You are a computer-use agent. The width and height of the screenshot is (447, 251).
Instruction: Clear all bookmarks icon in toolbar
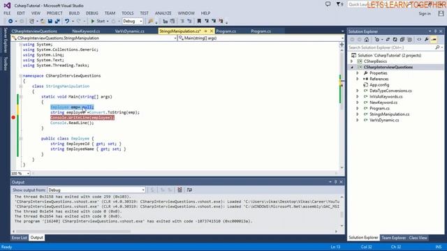point(221,21)
